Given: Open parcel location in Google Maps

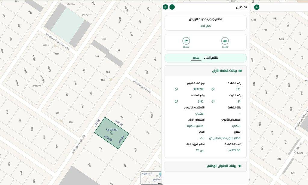Looking at the screenshot, I should tap(225, 42).
